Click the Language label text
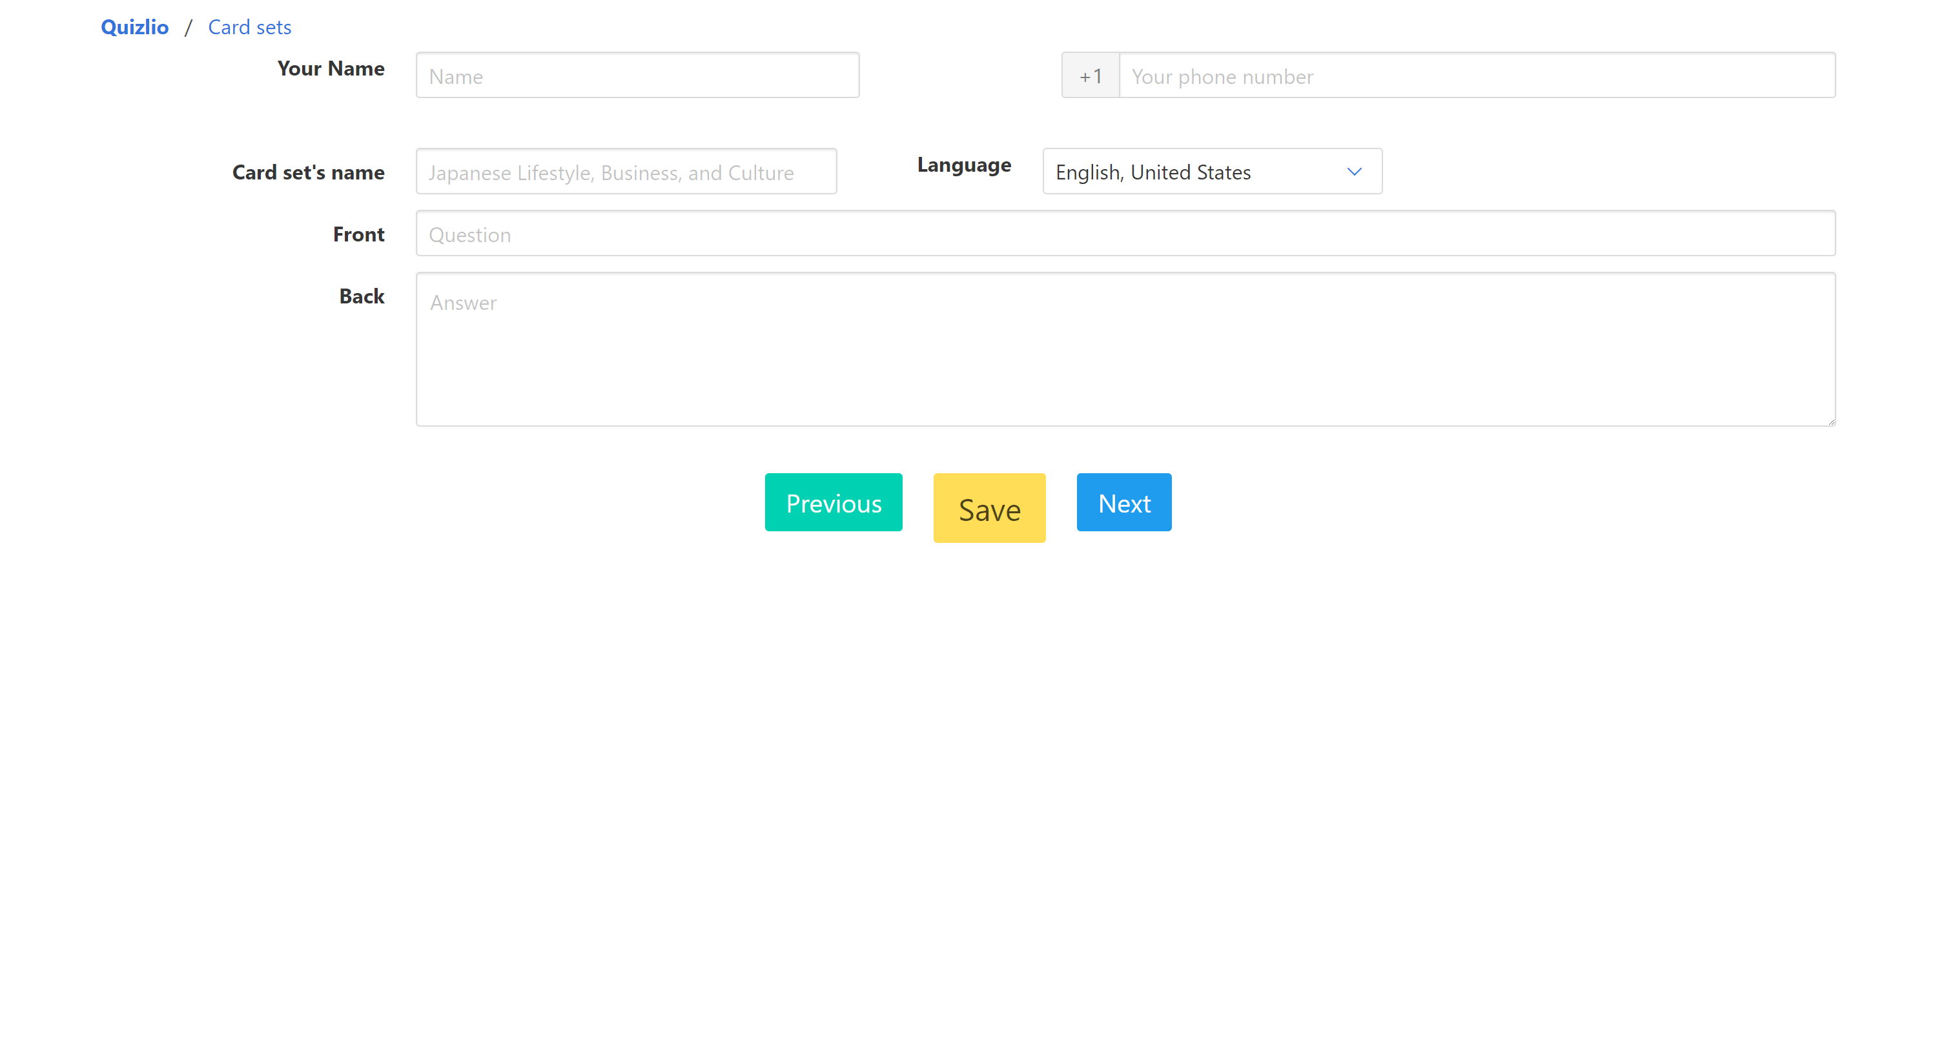The height and width of the screenshot is (1060, 1937). click(x=963, y=165)
